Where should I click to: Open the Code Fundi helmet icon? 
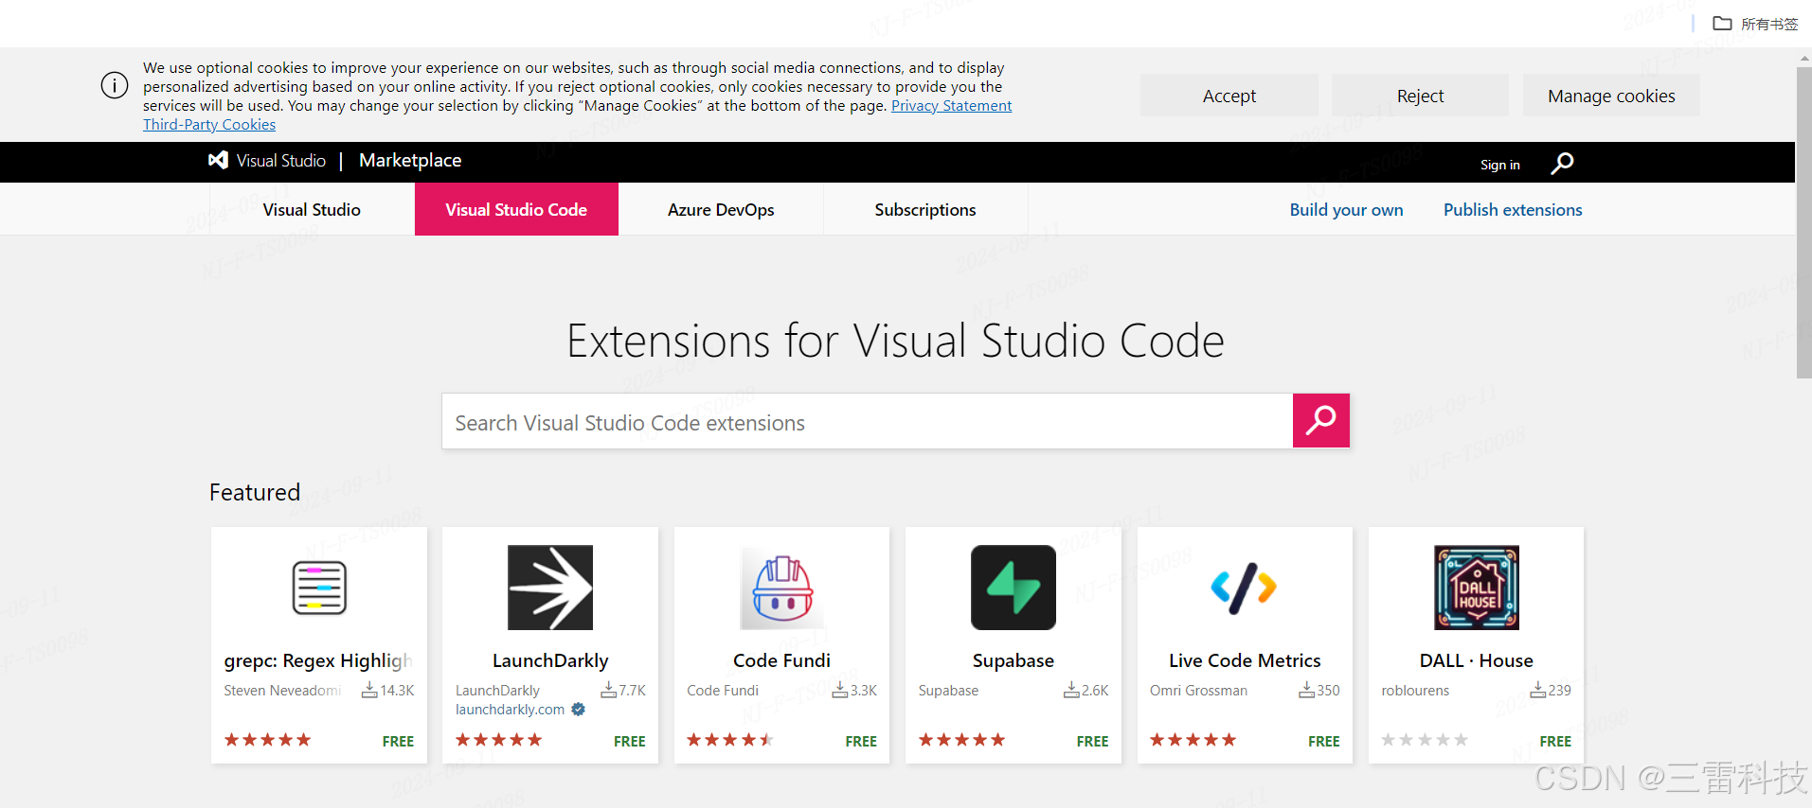[x=781, y=588]
